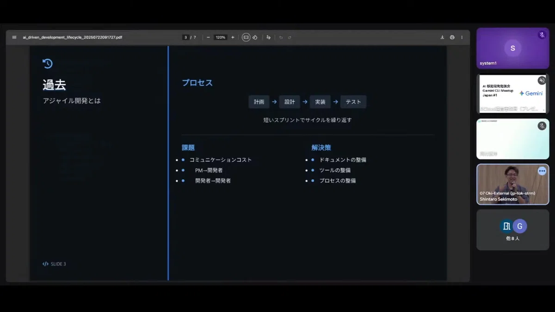Toggle the fit to page button
Viewport: 555px width, 312px height.
point(246,37)
